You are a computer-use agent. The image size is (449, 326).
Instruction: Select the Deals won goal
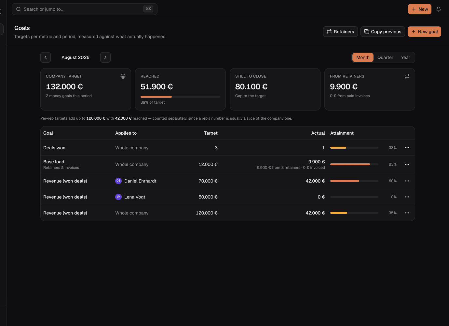point(54,148)
